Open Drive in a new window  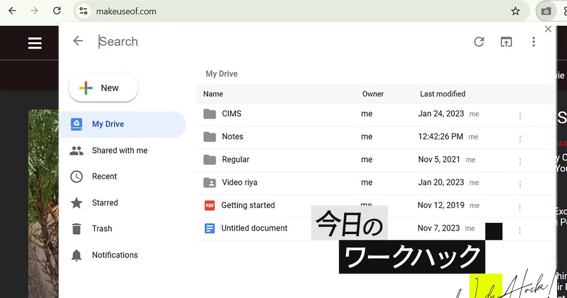point(506,42)
